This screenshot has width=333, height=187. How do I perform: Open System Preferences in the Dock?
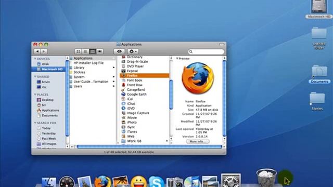pyautogui.click(x=230, y=181)
